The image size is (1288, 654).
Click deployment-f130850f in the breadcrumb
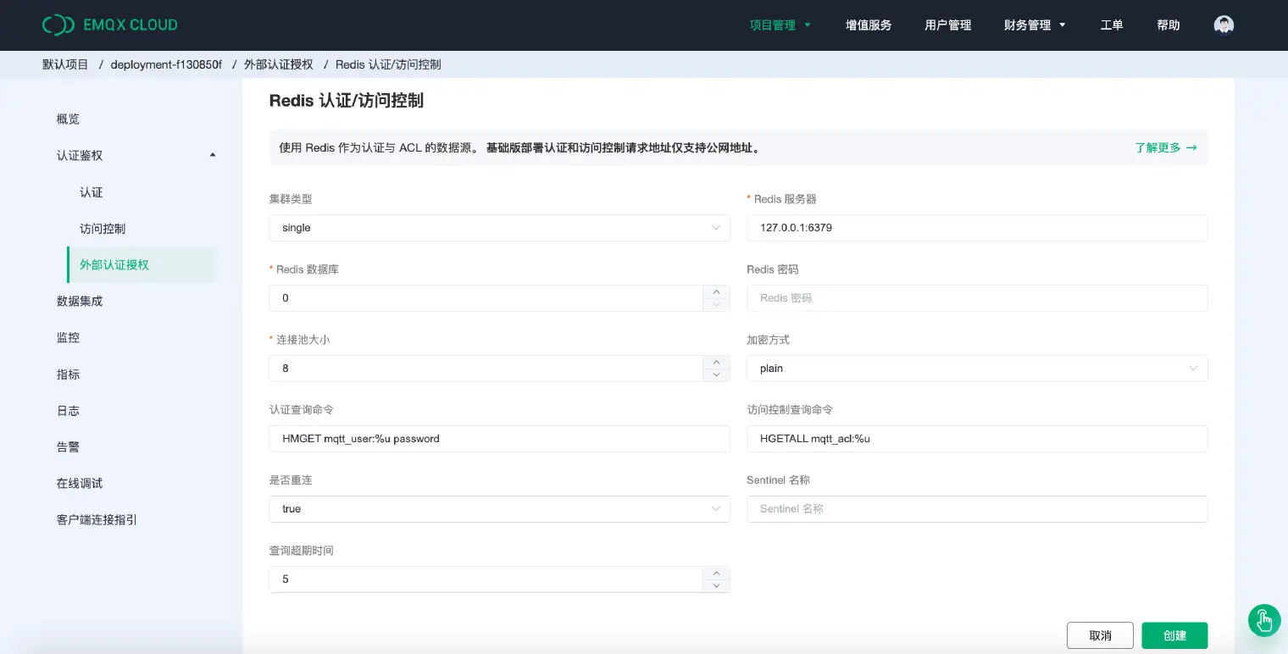pyautogui.click(x=166, y=64)
